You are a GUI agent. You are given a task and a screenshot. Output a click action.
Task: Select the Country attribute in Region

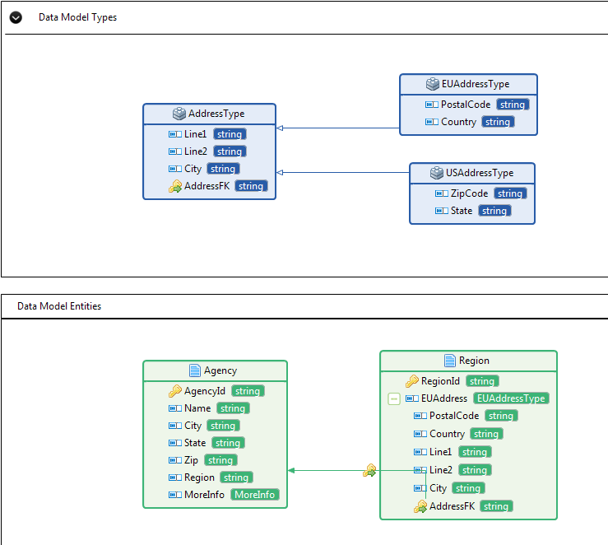click(447, 434)
